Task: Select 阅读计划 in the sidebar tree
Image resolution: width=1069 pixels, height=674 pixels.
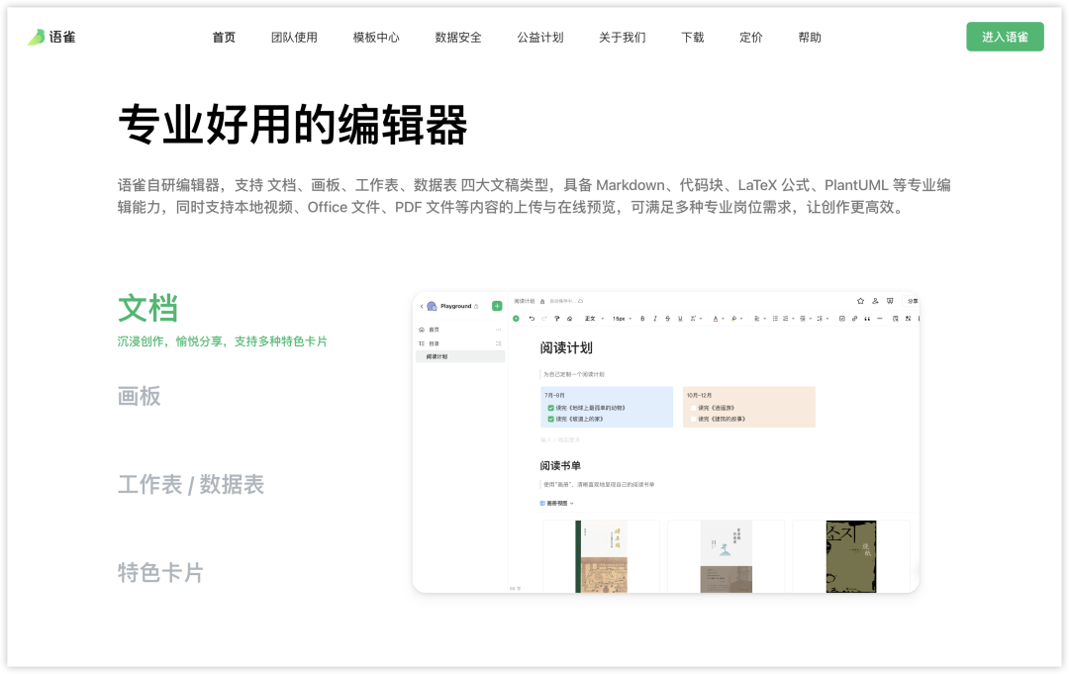Action: tap(460, 356)
